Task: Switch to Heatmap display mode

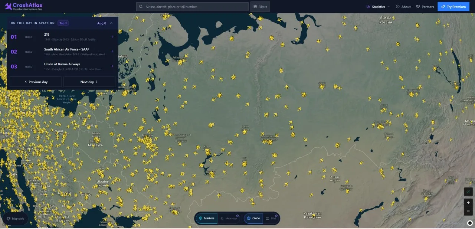Action: [x=229, y=218]
